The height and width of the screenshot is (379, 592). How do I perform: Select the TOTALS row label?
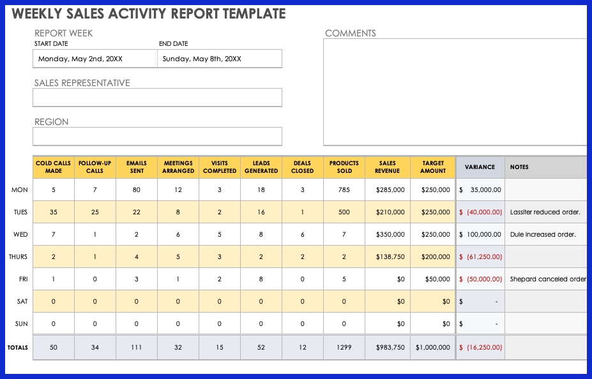coord(18,348)
